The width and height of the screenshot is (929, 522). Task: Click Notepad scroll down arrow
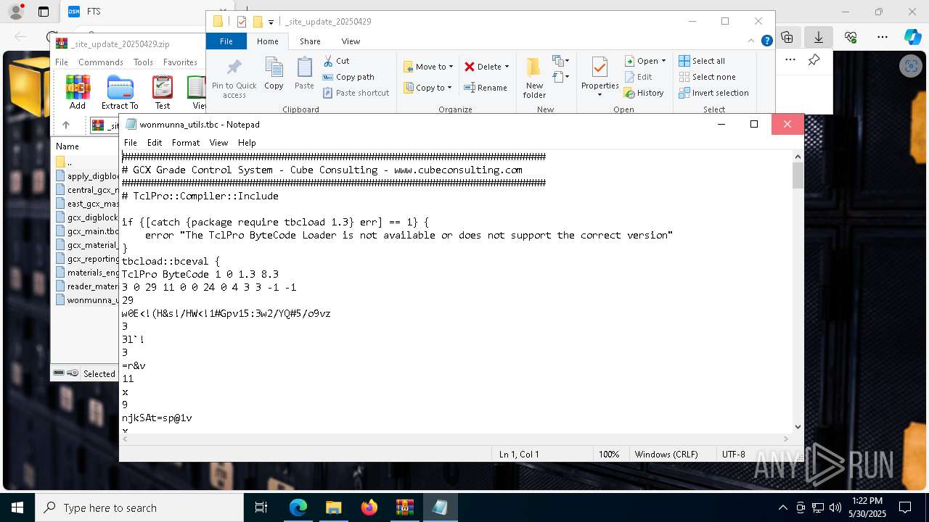[x=798, y=427]
